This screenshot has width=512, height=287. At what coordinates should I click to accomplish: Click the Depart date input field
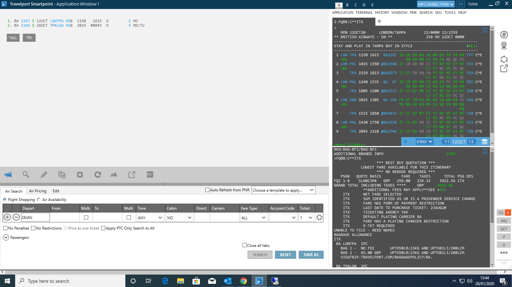35,218
